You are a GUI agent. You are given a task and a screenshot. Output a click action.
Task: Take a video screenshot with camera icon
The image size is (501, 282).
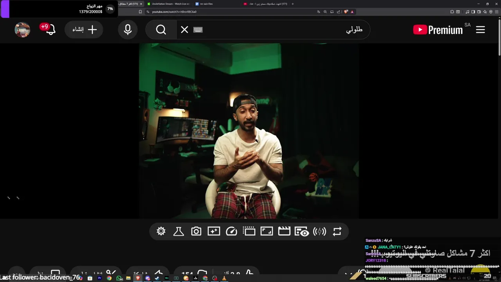point(196,231)
